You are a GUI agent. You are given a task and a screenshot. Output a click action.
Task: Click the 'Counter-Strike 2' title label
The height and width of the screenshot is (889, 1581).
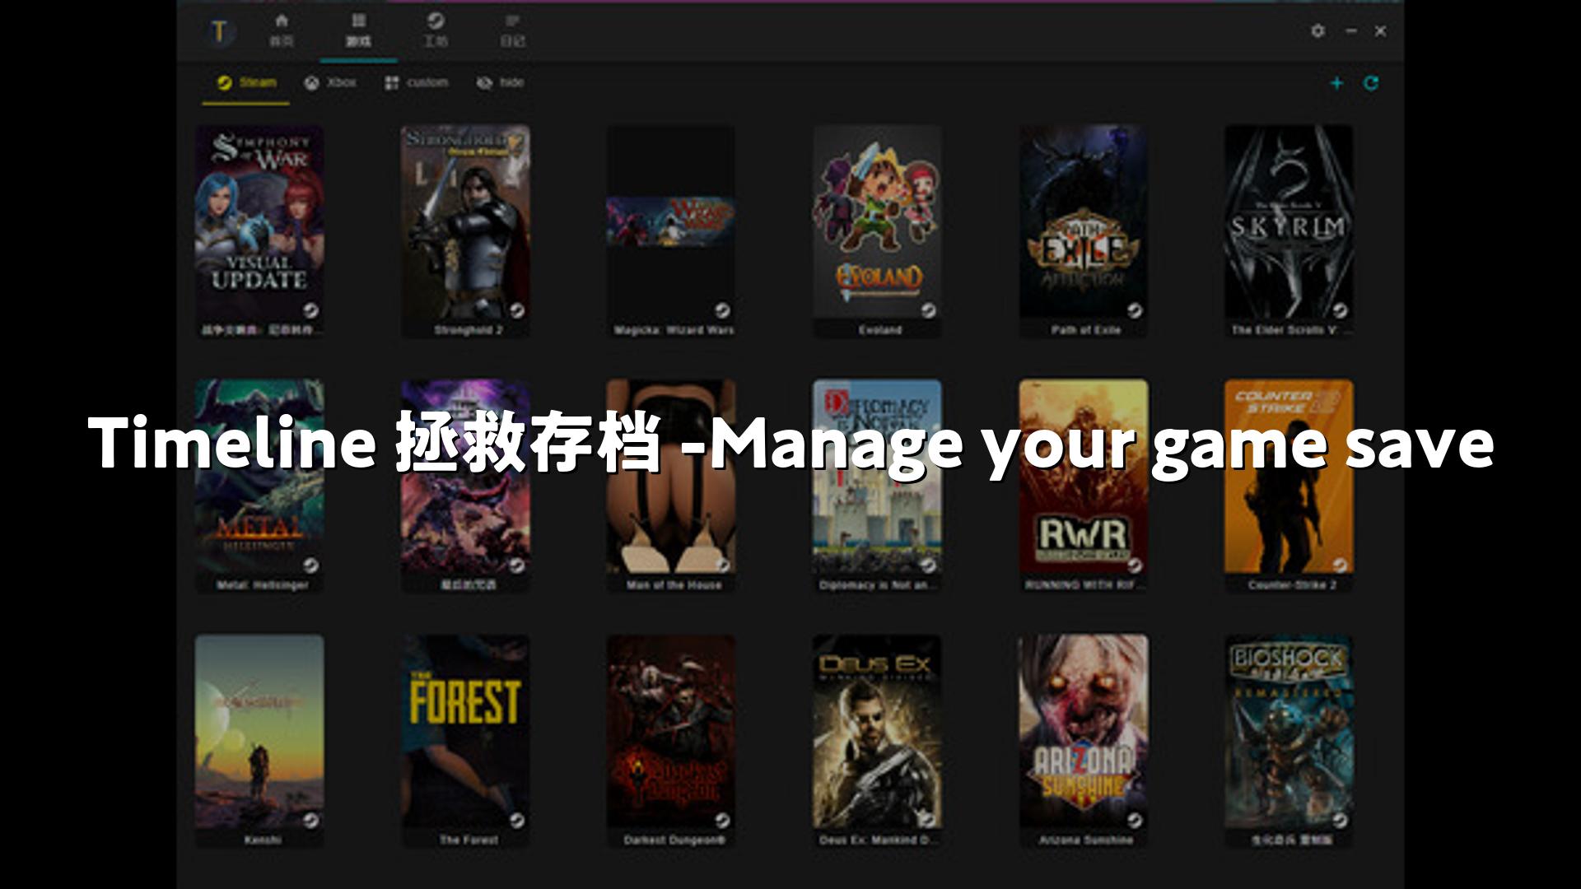click(x=1292, y=585)
